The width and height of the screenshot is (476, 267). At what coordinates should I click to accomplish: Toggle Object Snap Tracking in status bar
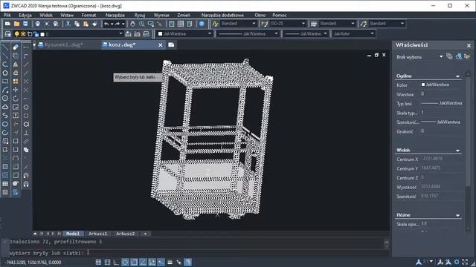(143, 262)
